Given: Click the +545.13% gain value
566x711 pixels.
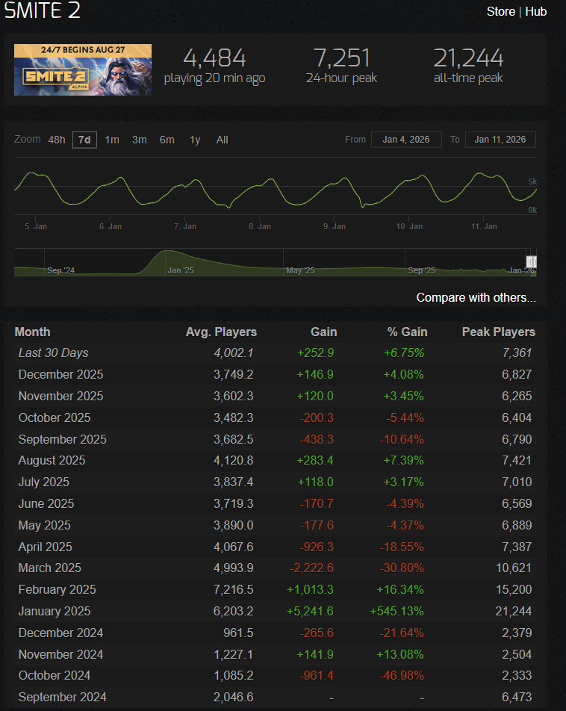Looking at the screenshot, I should pyautogui.click(x=396, y=611).
